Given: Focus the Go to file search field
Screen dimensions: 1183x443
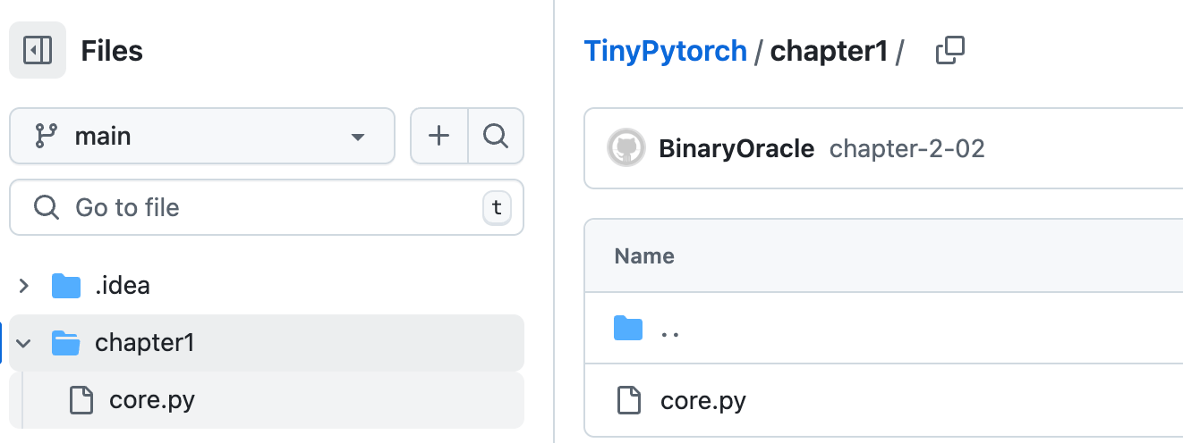Looking at the screenshot, I should point(267,207).
